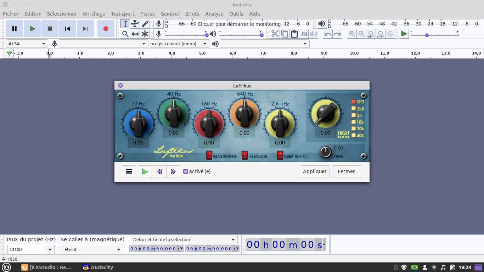Click the Zoom Out magnifier
484x272 pixels.
click(x=361, y=34)
